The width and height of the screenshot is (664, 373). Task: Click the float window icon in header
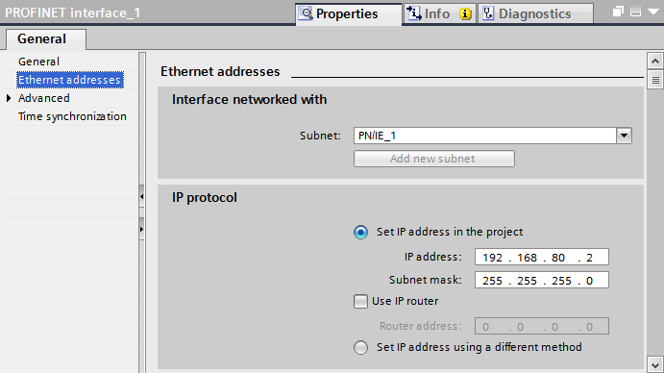pos(618,12)
